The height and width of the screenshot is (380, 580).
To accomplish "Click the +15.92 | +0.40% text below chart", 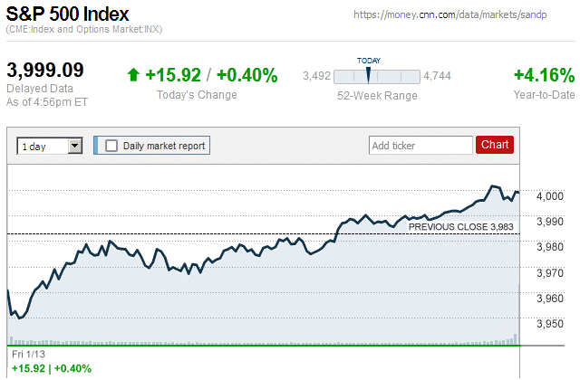I will pos(52,368).
